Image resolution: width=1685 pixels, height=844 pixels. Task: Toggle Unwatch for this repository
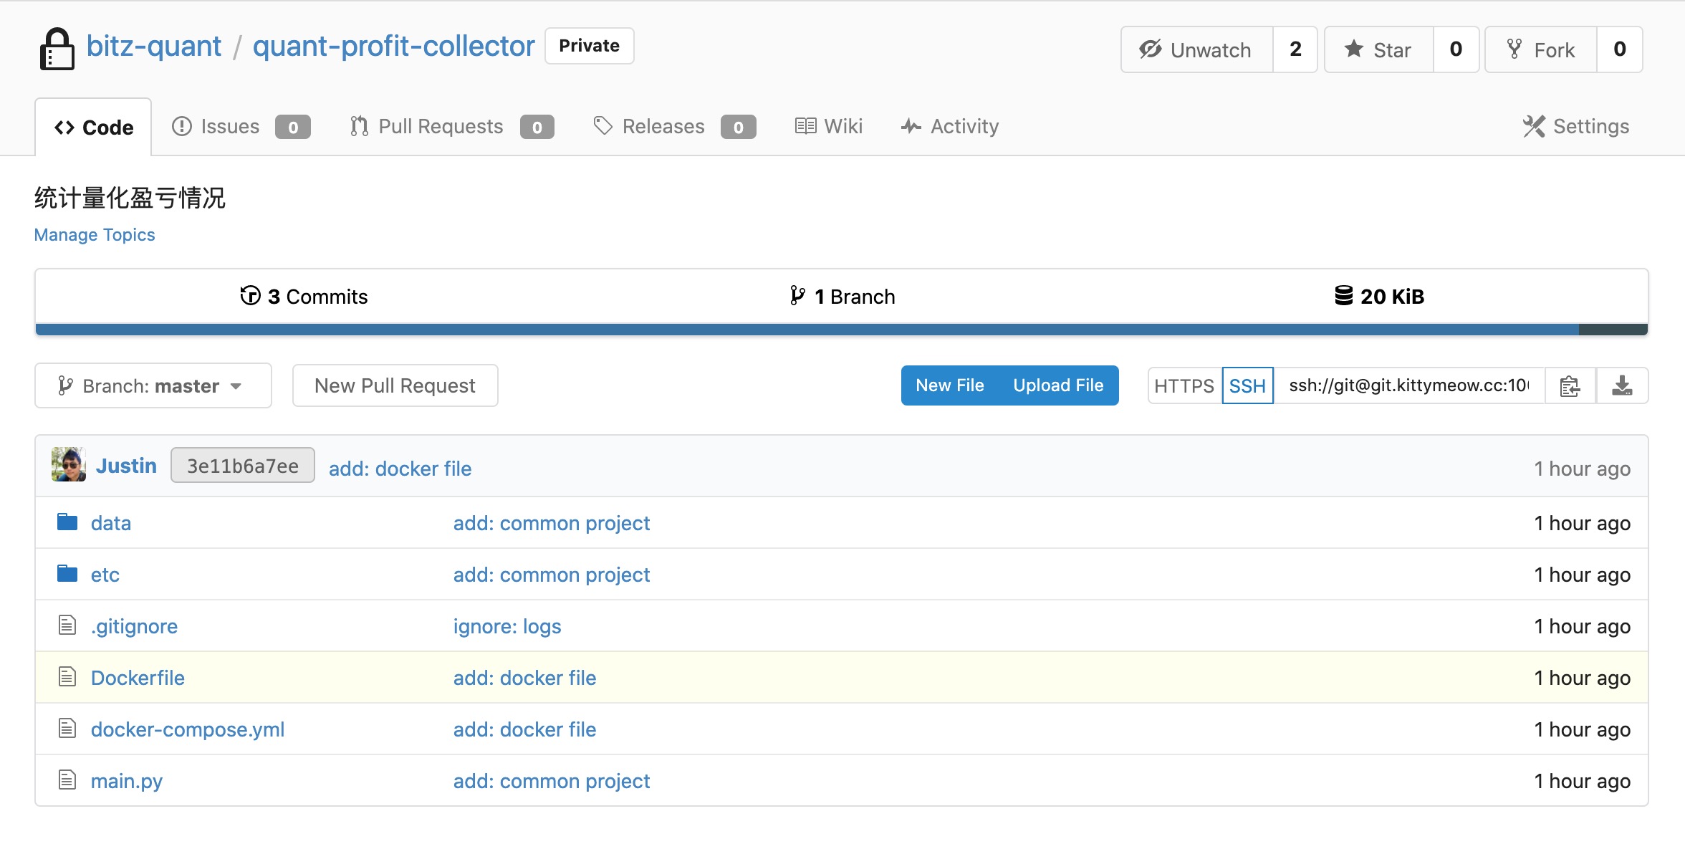coord(1196,49)
